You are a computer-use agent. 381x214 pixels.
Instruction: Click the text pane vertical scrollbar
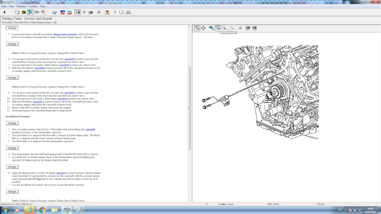pos(189,107)
